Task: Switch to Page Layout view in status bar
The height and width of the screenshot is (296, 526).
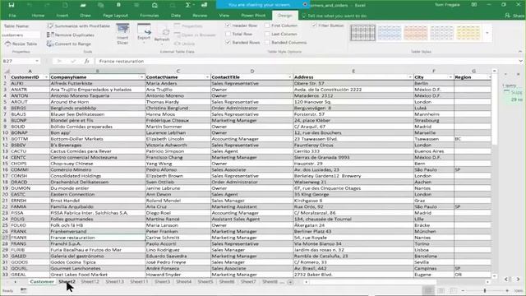Action: [441, 290]
